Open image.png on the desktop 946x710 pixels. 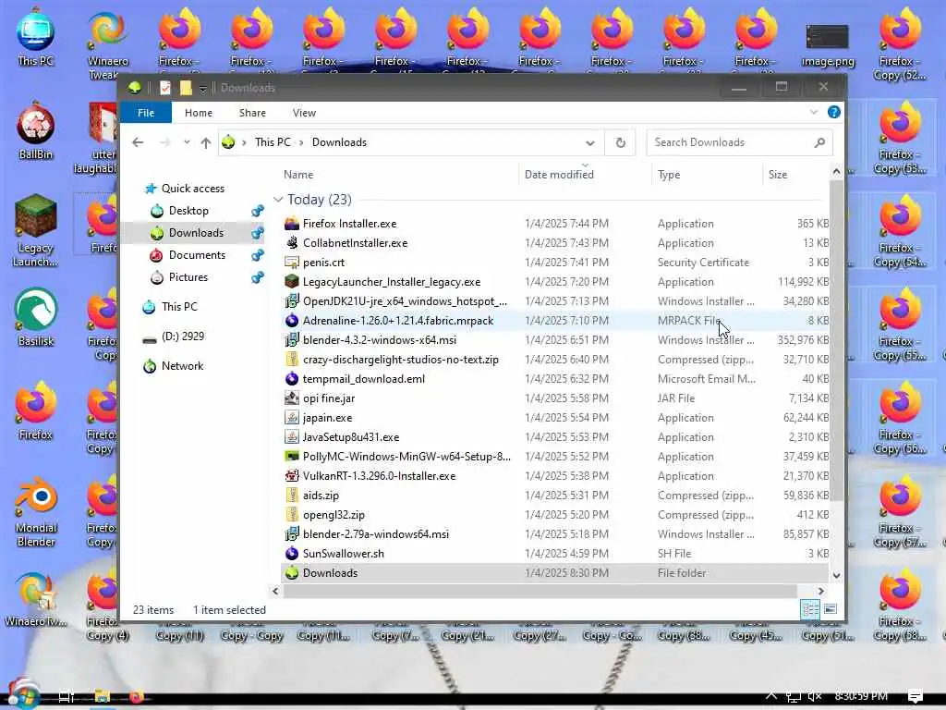pos(827,37)
